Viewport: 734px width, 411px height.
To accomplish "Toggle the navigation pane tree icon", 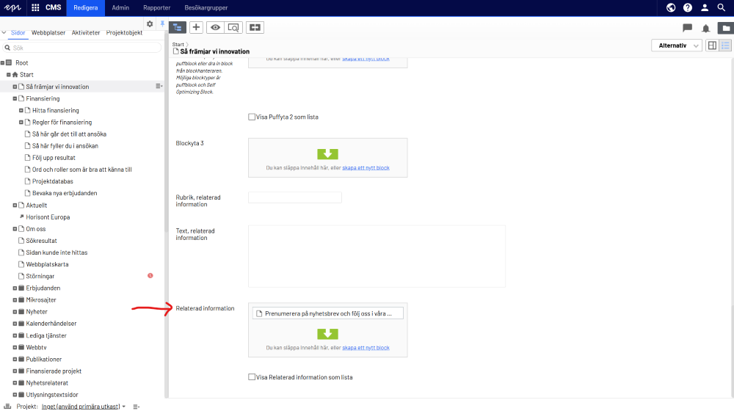I will pyautogui.click(x=178, y=27).
